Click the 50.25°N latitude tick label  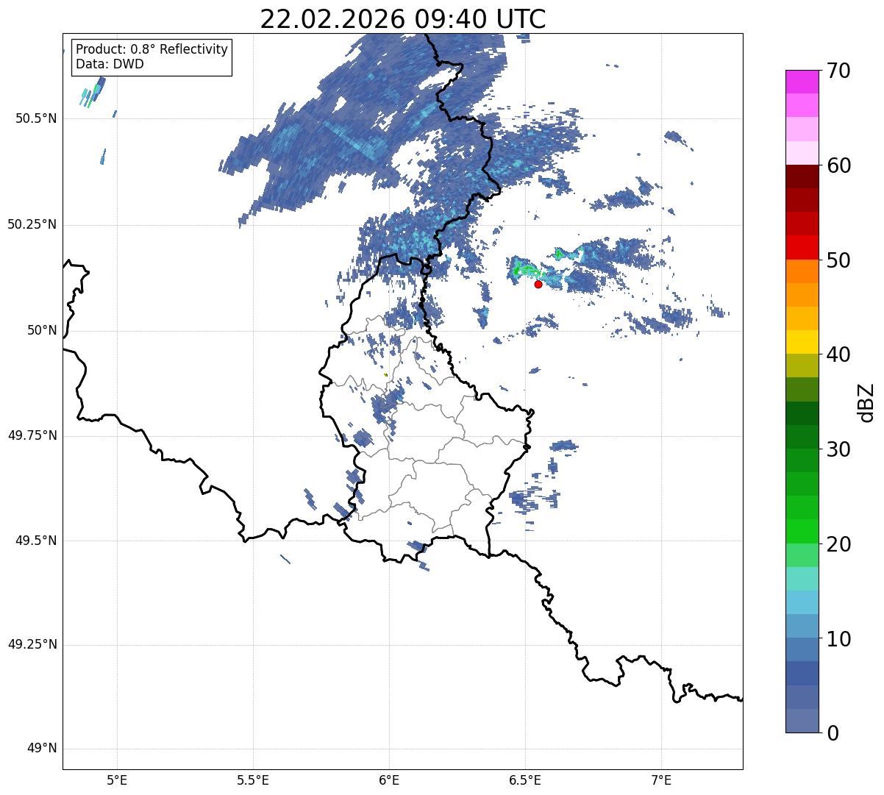click(x=32, y=224)
